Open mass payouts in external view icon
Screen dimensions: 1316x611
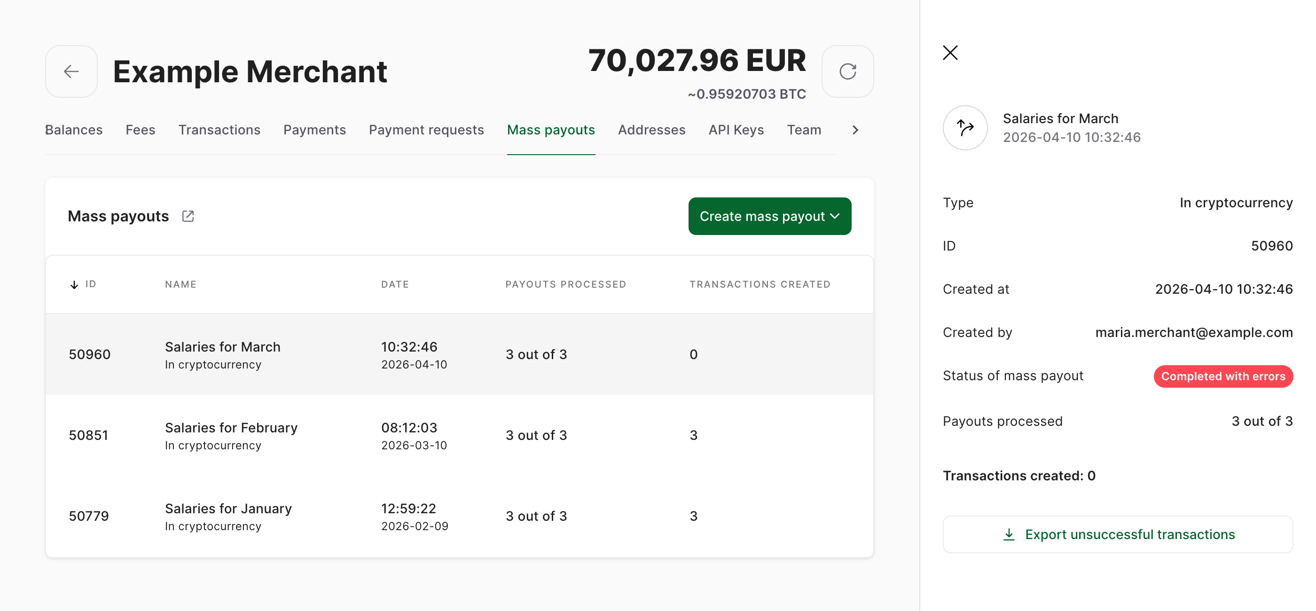tap(188, 216)
